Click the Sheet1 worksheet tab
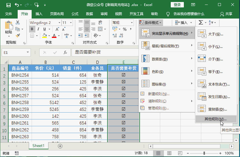Image resolution: width=240 pixels, height=157 pixels. 38,146
